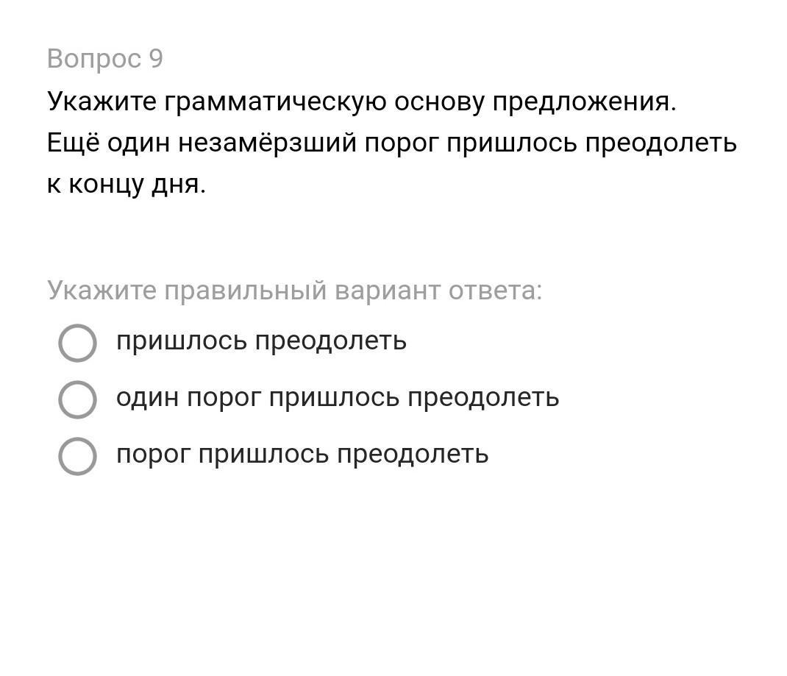Viewport: 787px width, 676px height.
Task: Click the word "основу" in the instruction
Action: [x=439, y=102]
